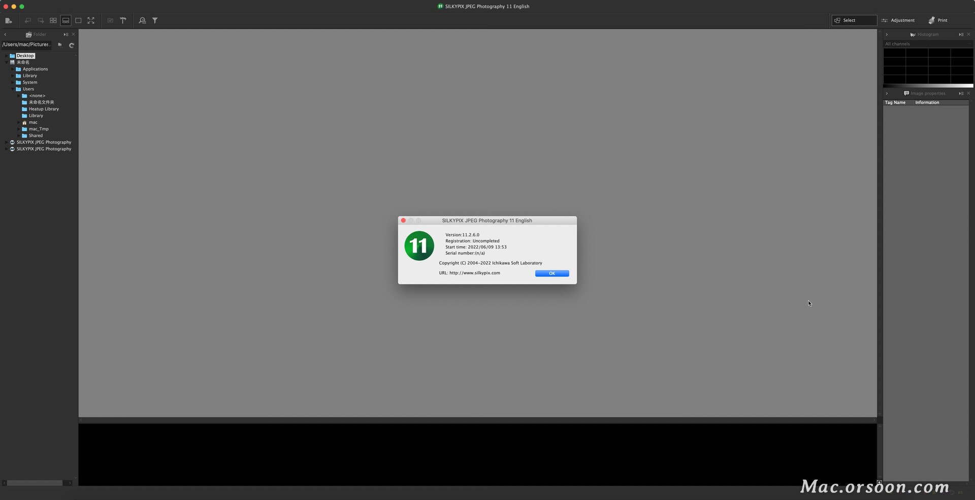The image size is (975, 500).
Task: Select the 未命名文件夹 folder
Action: (x=41, y=102)
